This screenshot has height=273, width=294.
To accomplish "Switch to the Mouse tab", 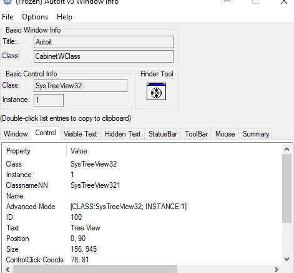I will point(225,134).
